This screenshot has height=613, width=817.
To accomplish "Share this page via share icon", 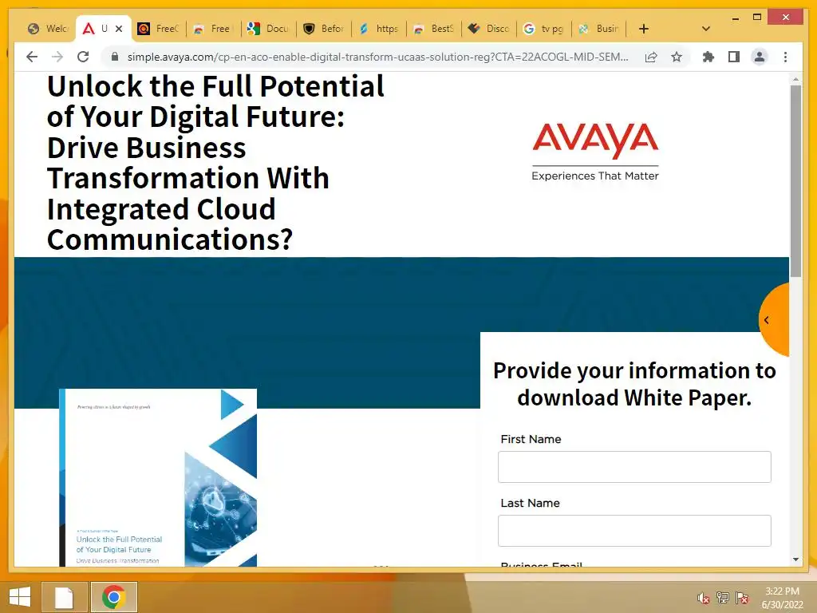I will coord(651,57).
